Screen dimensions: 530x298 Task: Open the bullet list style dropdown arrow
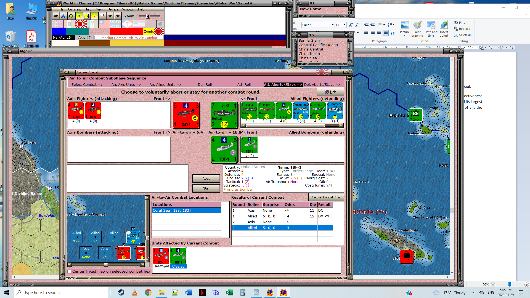[x=384, y=25]
